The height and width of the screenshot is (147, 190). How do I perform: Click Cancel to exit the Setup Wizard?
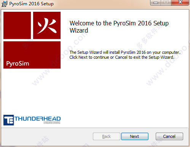click(169, 136)
